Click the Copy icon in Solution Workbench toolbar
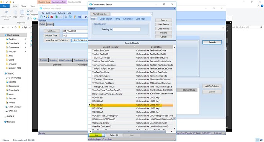Image resolution: width=264 pixels, height=142 pixels. [x=71, y=17]
